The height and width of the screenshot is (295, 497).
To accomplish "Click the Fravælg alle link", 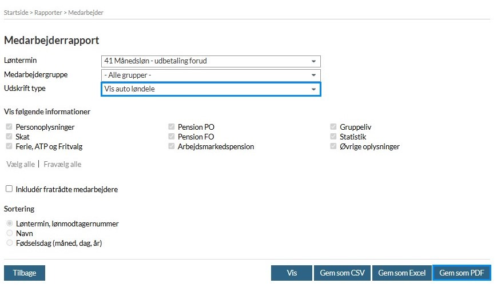I will [62, 164].
